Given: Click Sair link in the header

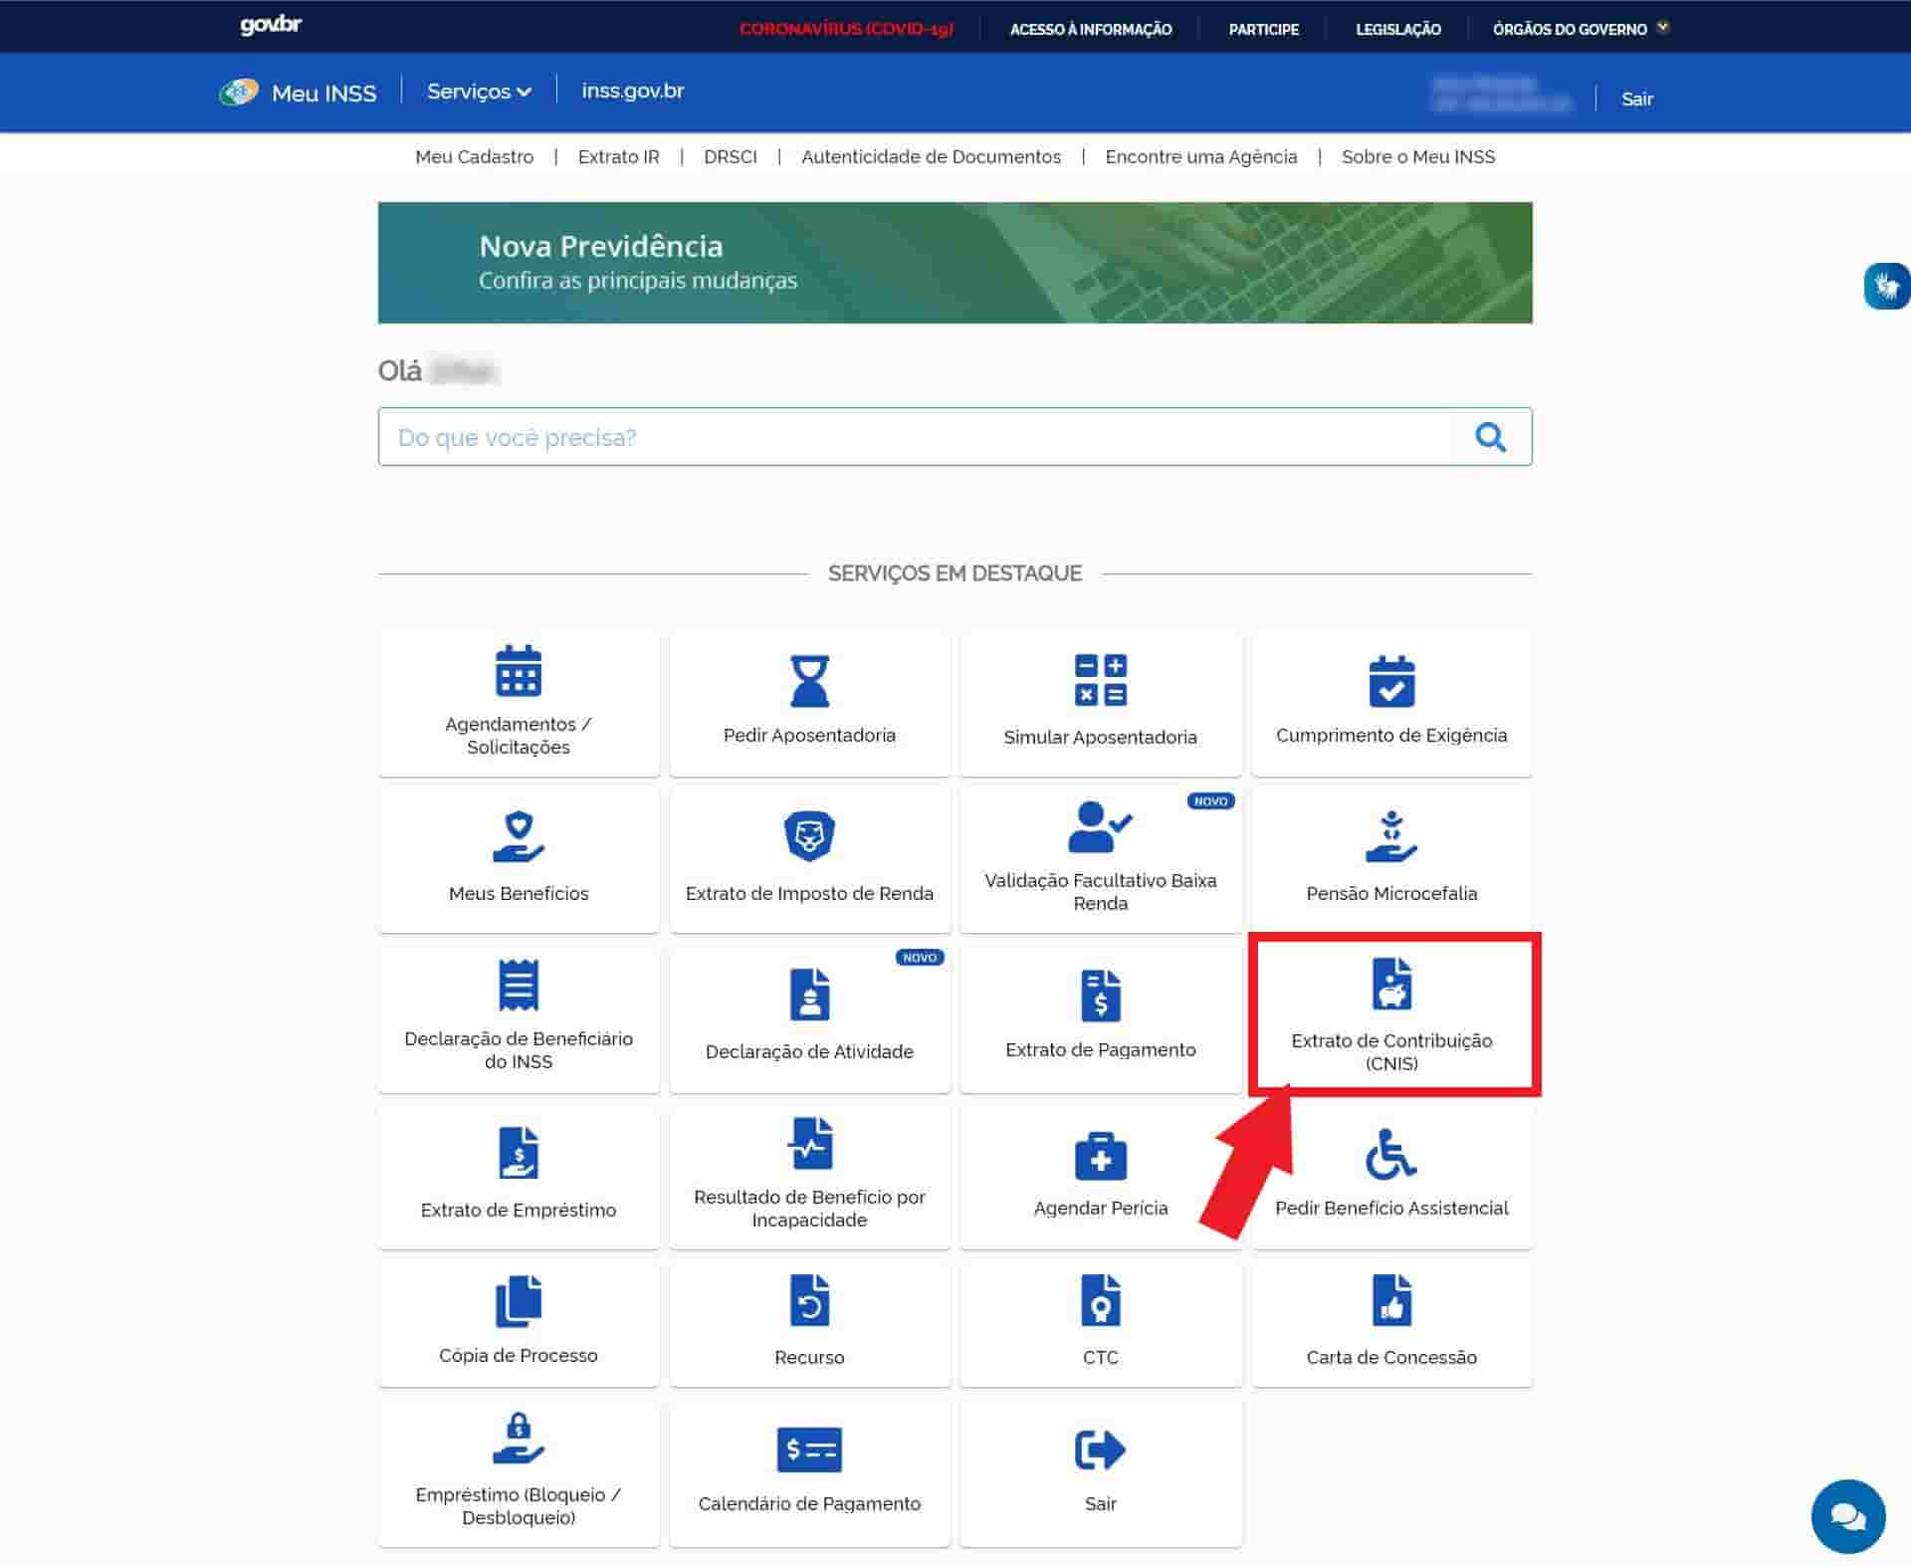Looking at the screenshot, I should (1636, 99).
